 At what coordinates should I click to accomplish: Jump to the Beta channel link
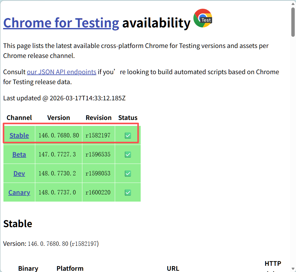[19, 155]
